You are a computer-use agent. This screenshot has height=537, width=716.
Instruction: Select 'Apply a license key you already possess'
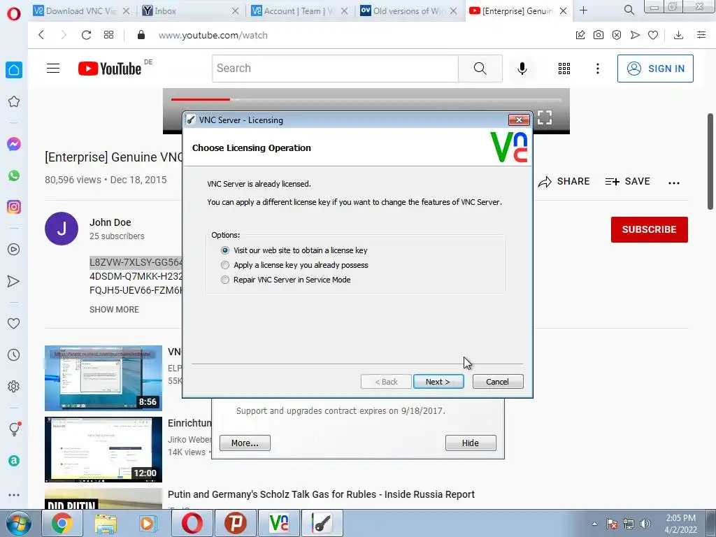pyautogui.click(x=294, y=265)
